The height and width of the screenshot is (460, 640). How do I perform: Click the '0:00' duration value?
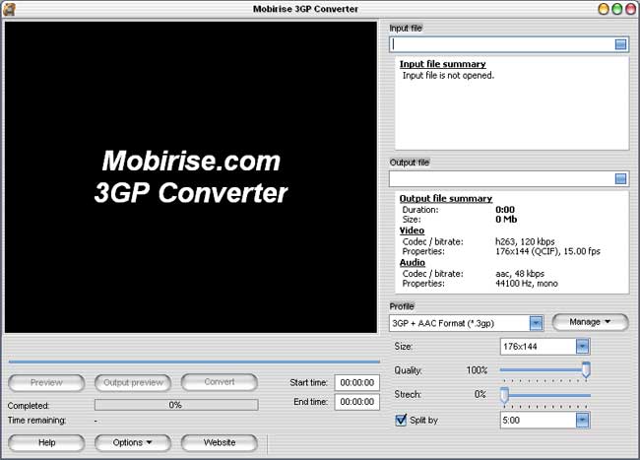point(505,210)
